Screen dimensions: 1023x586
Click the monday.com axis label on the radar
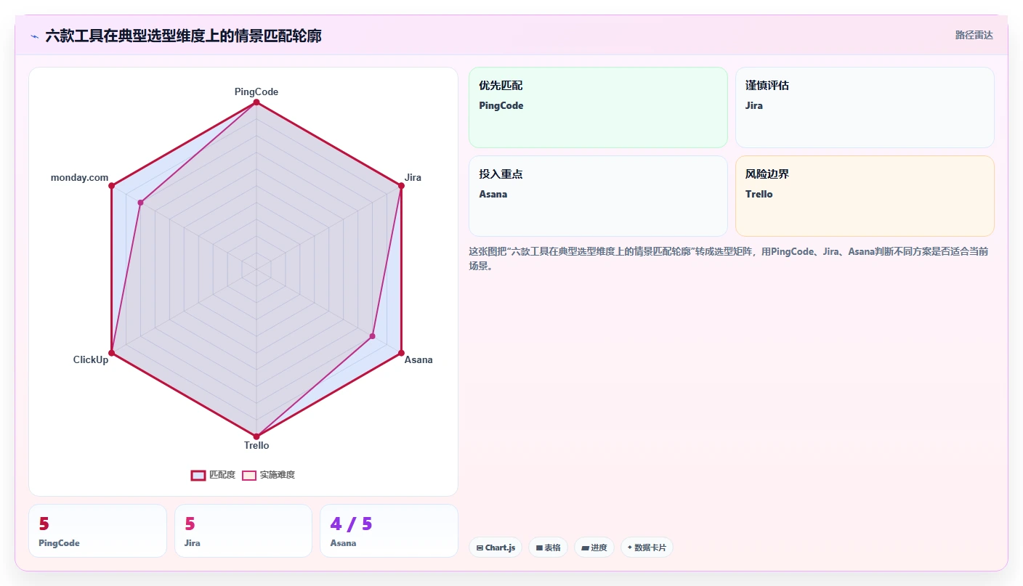79,177
